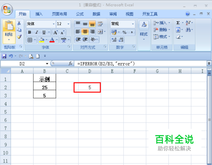Click AutoSum sigma icon
The image size is (212, 165).
tap(178, 23)
